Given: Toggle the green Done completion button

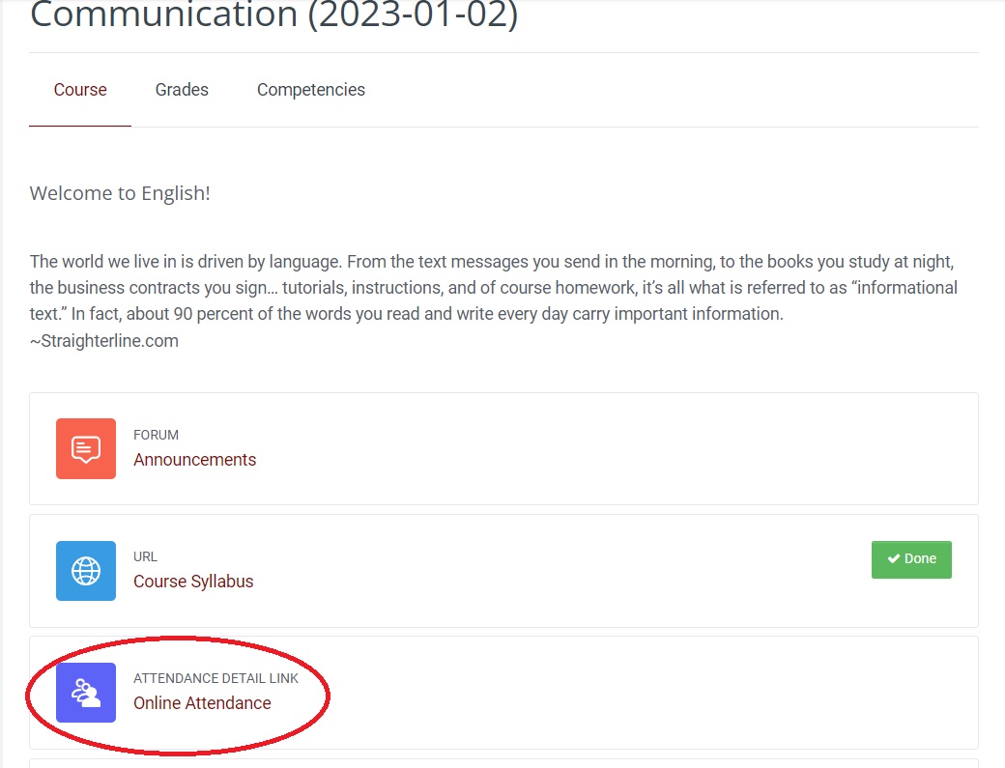Looking at the screenshot, I should [911, 559].
